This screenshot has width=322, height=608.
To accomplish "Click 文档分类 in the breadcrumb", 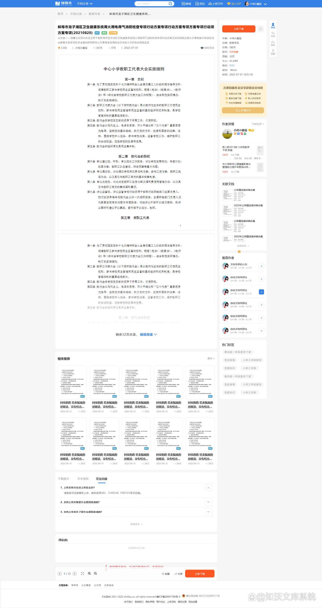I will point(76,14).
